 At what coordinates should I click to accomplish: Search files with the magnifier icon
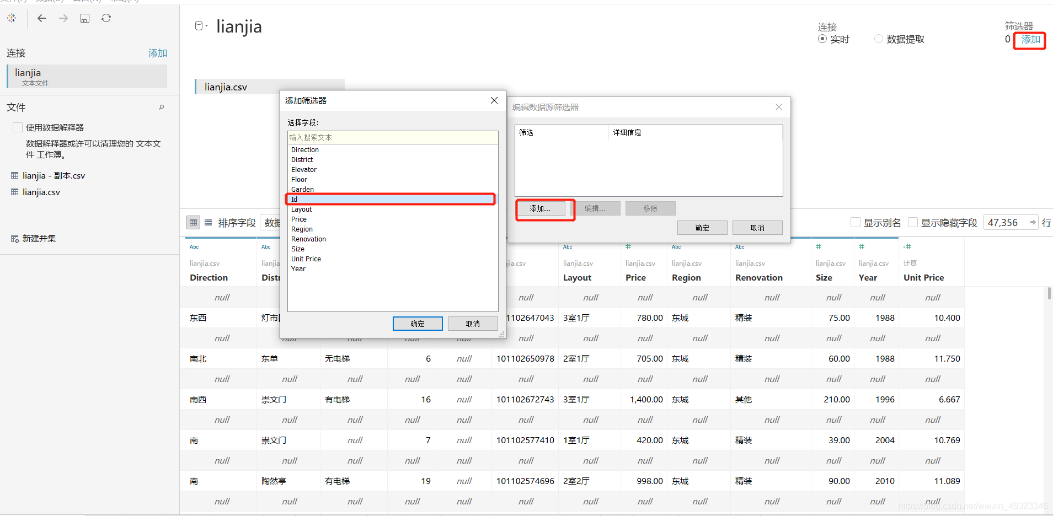point(162,107)
